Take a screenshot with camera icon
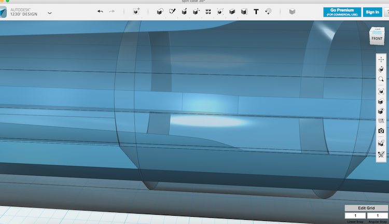Screen dimensions: 389x224 point(381,131)
